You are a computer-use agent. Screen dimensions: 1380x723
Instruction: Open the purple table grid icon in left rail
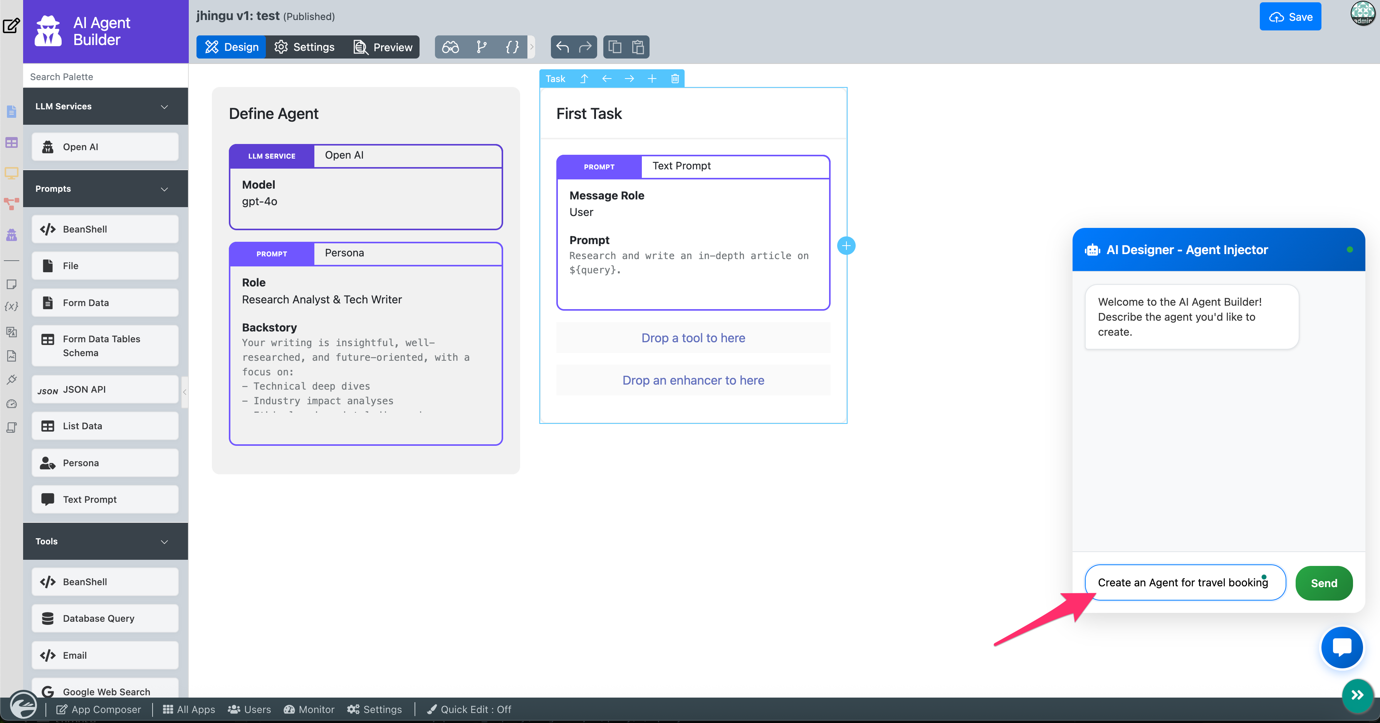(x=11, y=142)
